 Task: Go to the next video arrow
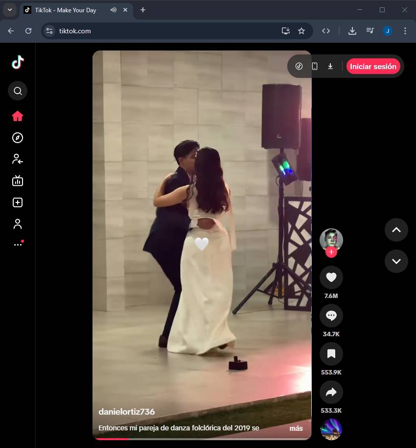pos(396,261)
